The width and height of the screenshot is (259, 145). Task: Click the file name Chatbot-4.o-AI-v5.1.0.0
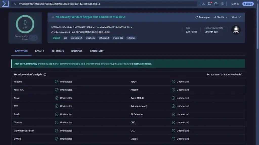[63, 32]
